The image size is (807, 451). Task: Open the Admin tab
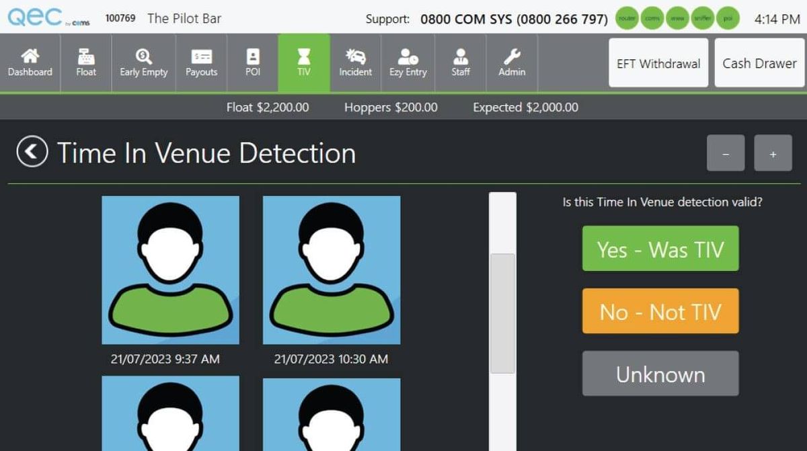tap(511, 63)
